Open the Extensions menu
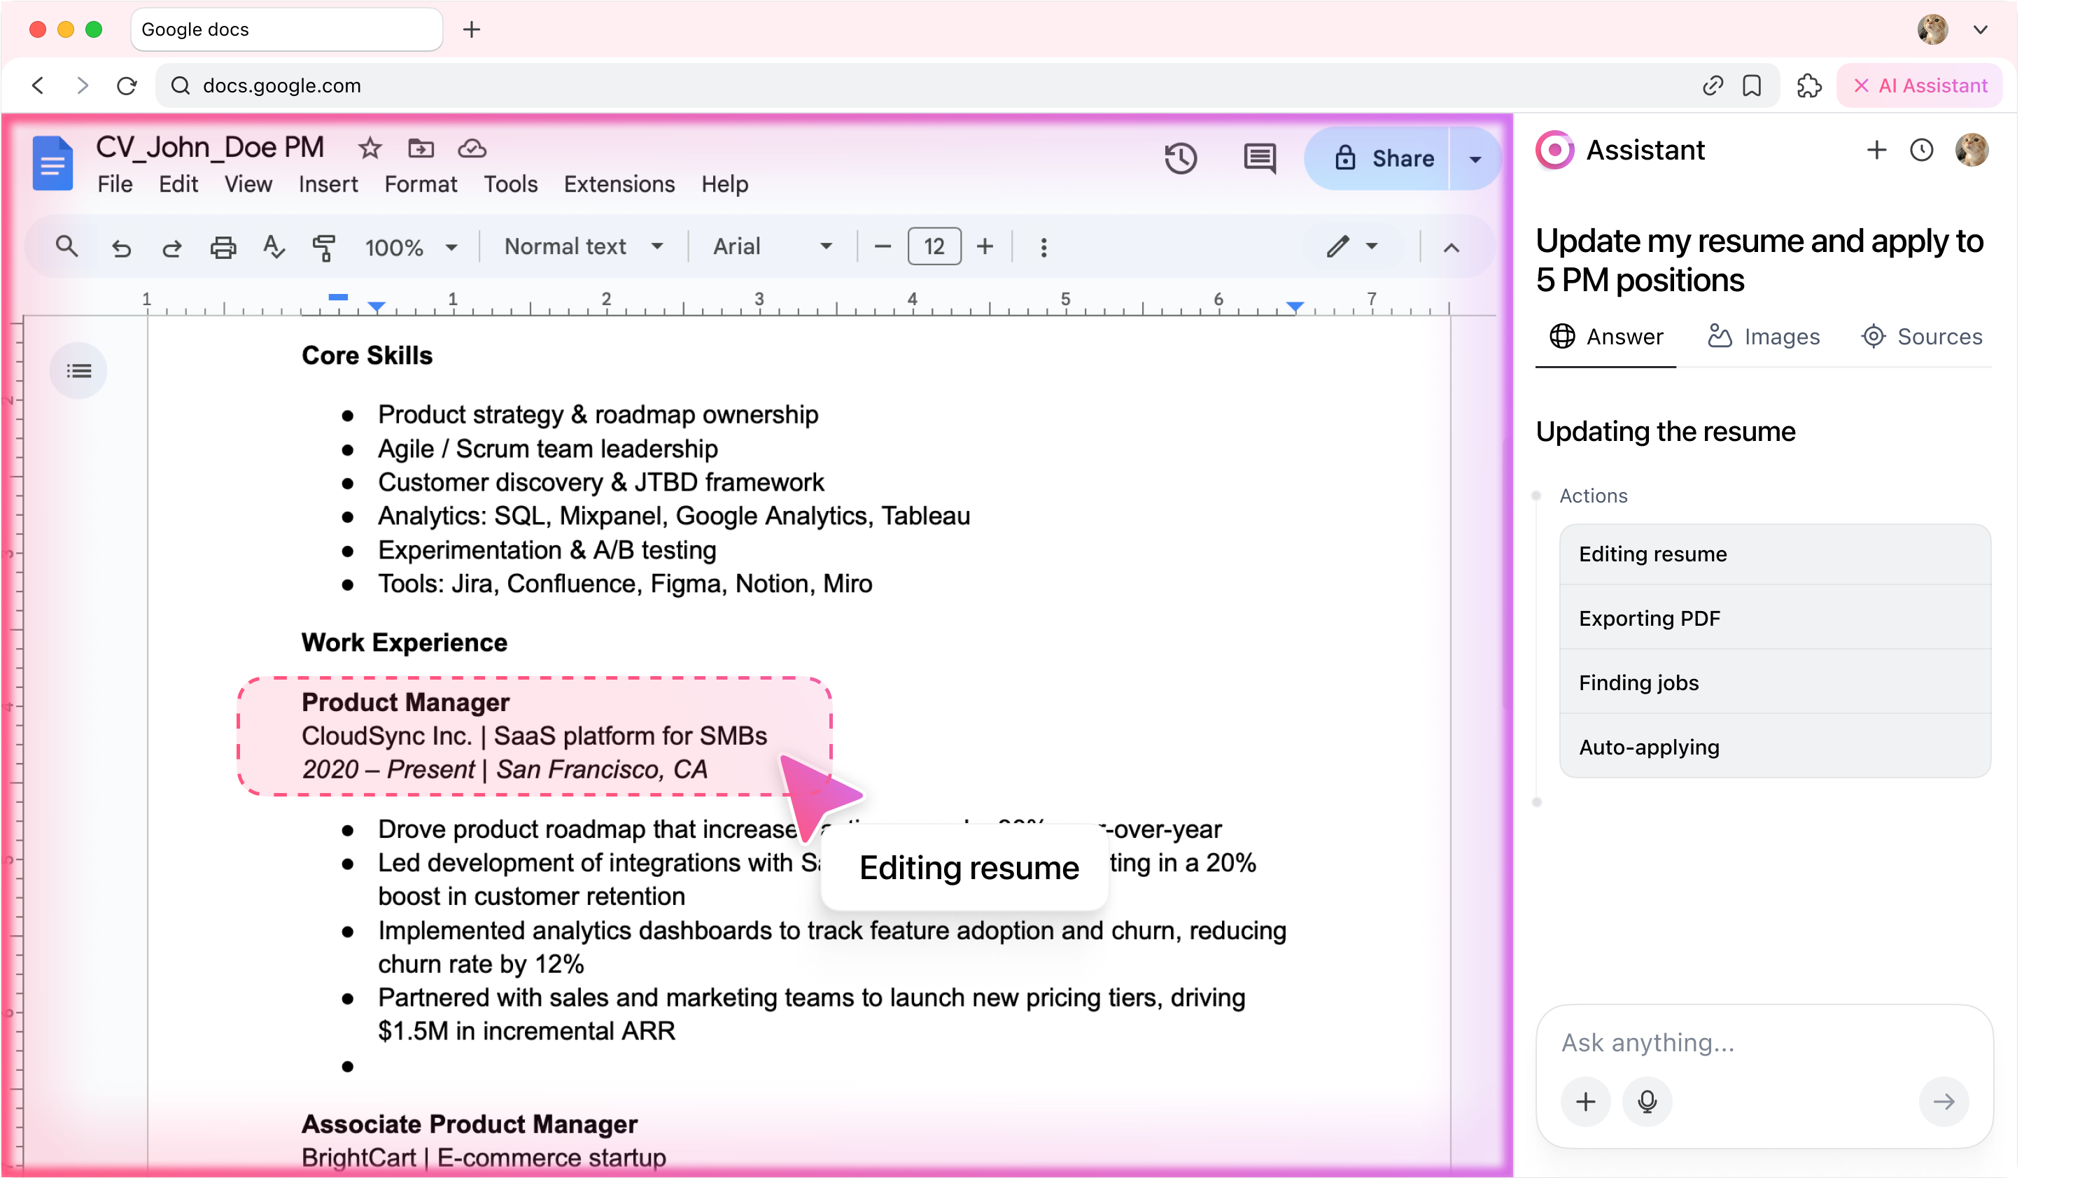Viewport: 2073px width, 1178px height. pos(619,185)
